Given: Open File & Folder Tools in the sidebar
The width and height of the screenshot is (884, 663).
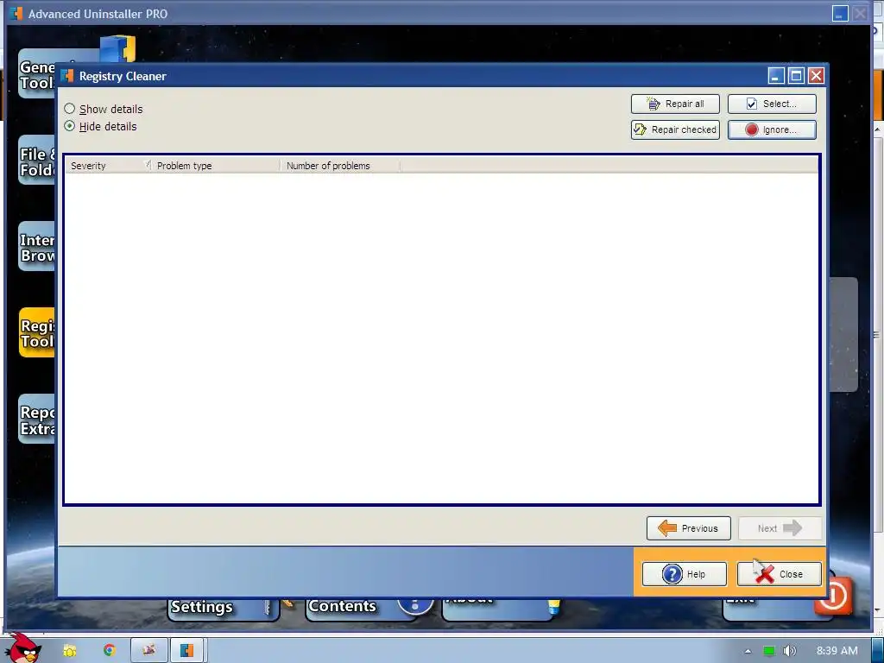Looking at the screenshot, I should [37, 161].
